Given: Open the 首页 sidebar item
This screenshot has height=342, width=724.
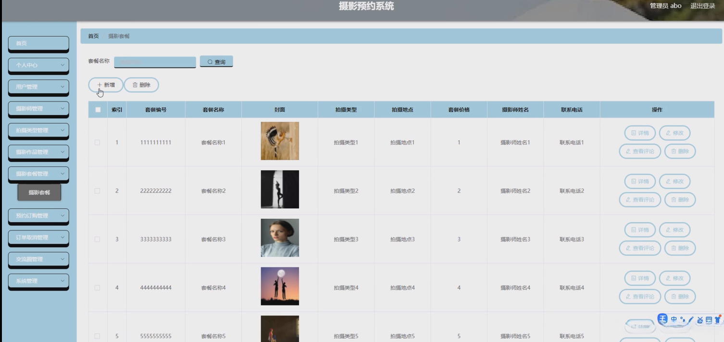Looking at the screenshot, I should pos(38,43).
